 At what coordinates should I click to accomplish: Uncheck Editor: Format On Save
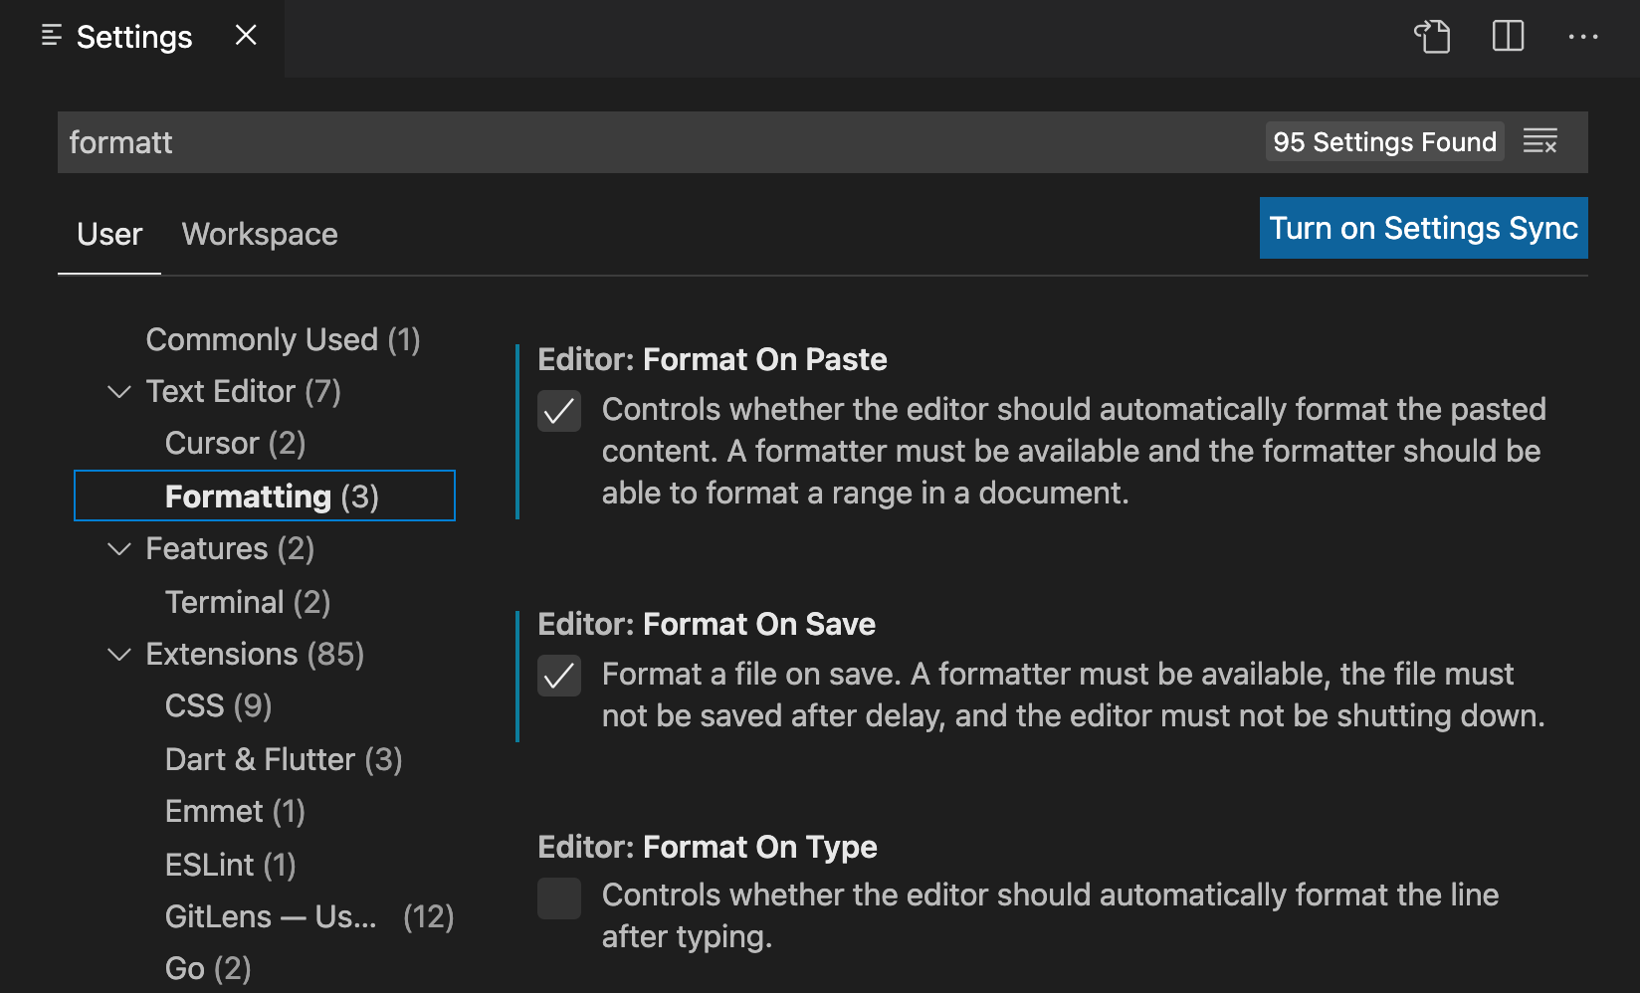pos(559,676)
